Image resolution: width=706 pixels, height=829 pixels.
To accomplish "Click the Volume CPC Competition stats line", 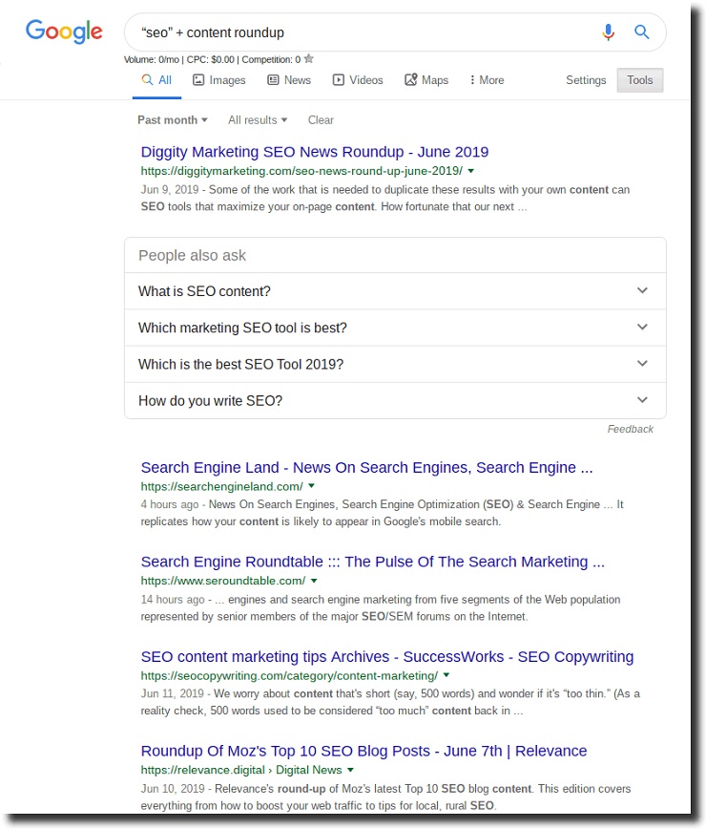I will [x=212, y=60].
